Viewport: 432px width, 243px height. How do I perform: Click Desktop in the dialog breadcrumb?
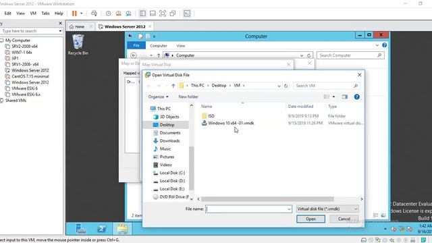point(219,86)
